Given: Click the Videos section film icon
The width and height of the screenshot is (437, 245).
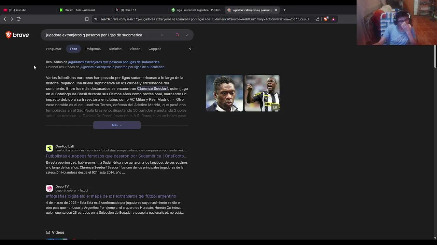Looking at the screenshot, I should 48,232.
